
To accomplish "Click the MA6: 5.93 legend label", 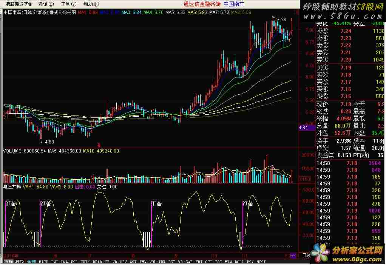I will point(197,12).
